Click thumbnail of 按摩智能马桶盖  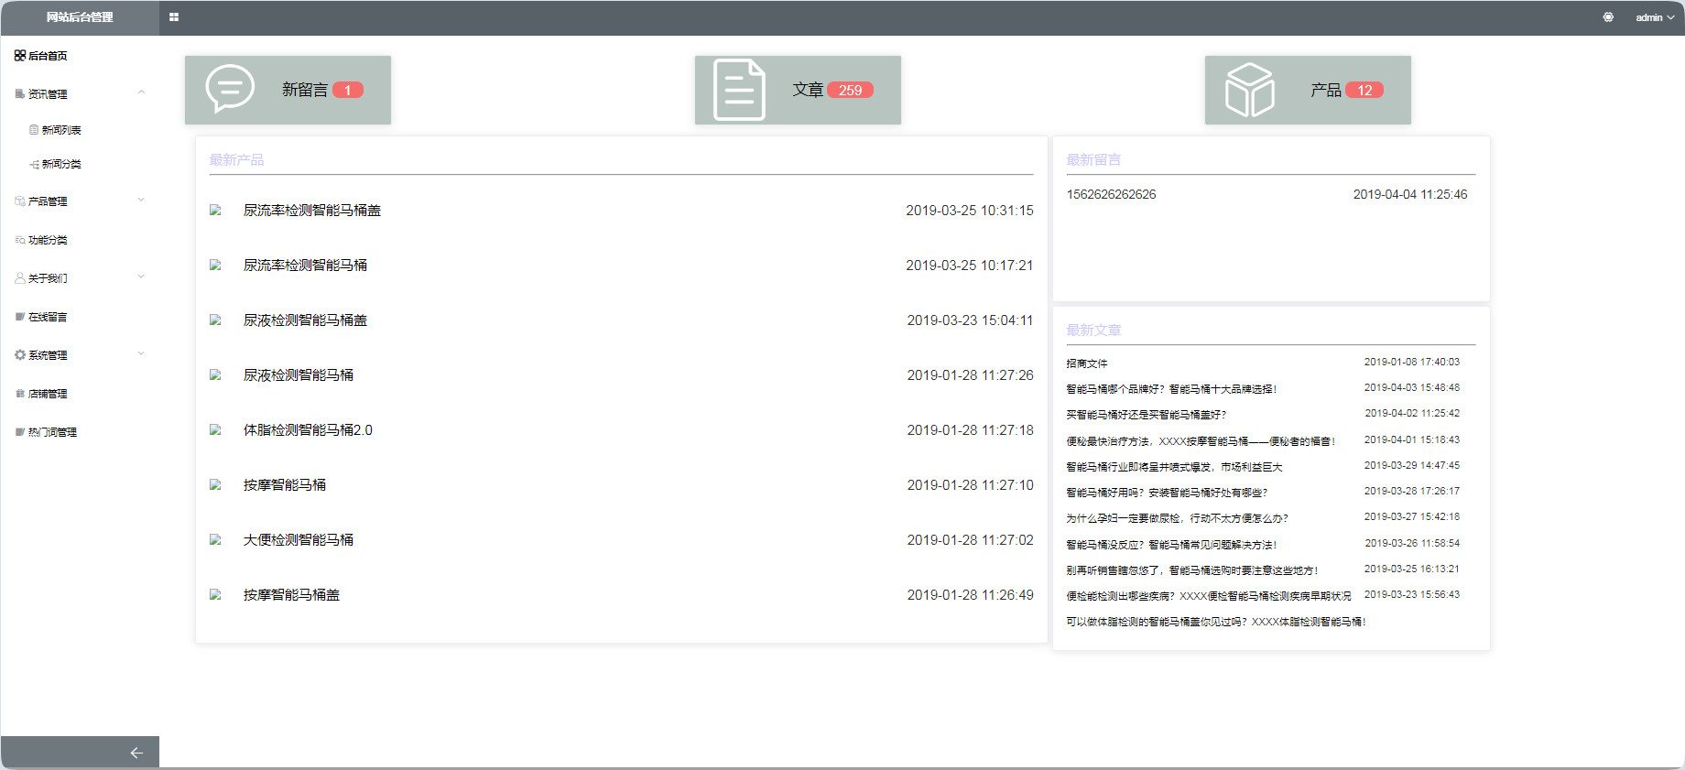coord(215,594)
